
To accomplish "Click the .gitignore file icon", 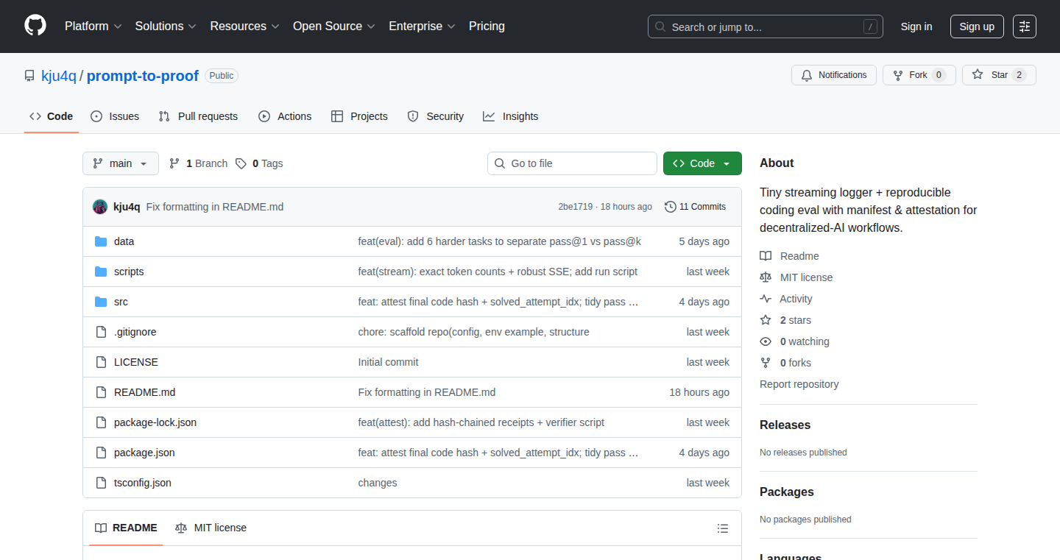I will [101, 332].
